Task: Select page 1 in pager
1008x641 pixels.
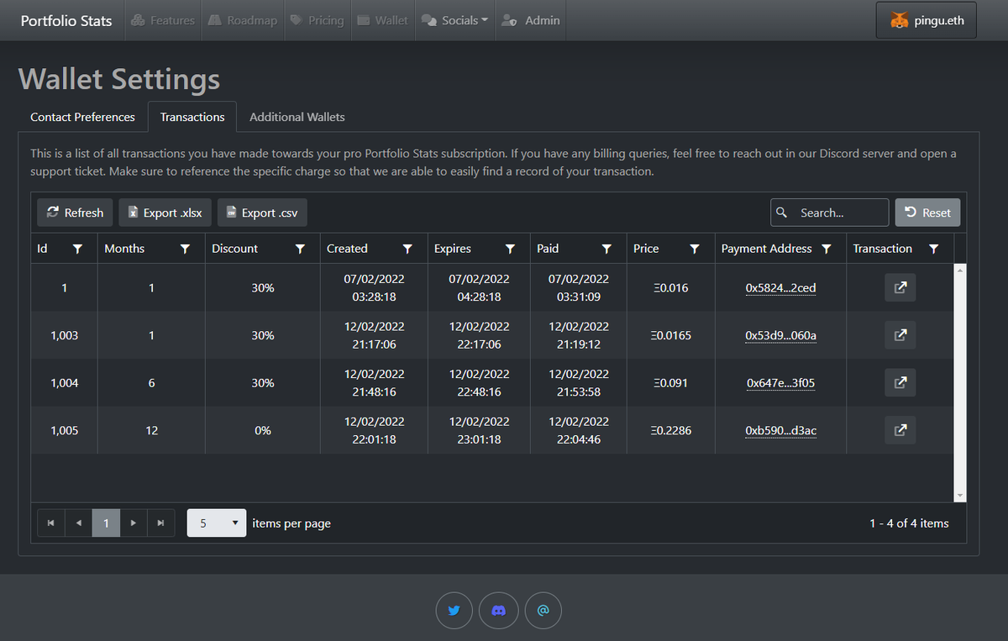Action: tap(106, 523)
